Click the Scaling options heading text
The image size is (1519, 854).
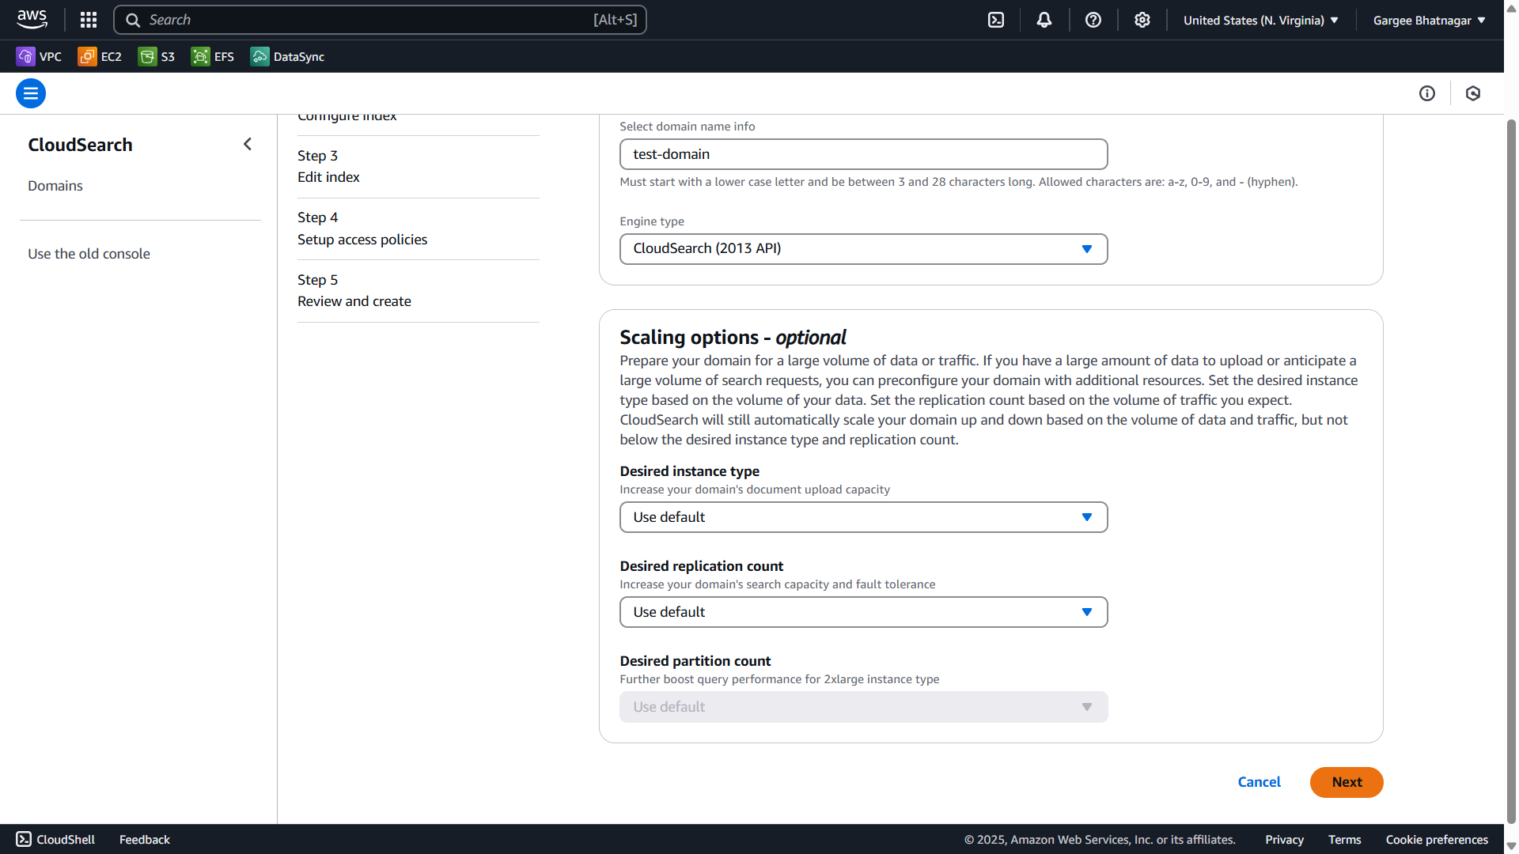(733, 338)
